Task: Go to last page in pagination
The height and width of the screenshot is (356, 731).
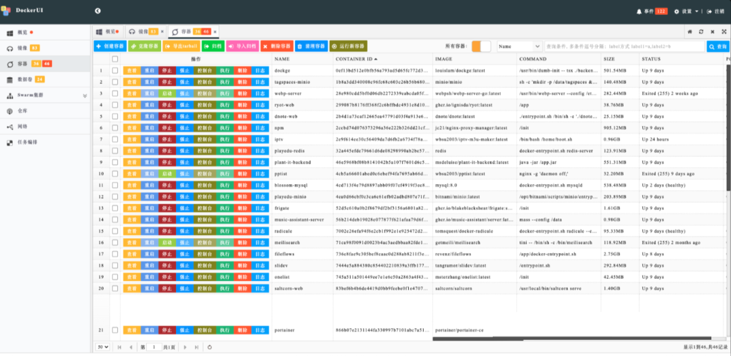Action: pos(196,347)
